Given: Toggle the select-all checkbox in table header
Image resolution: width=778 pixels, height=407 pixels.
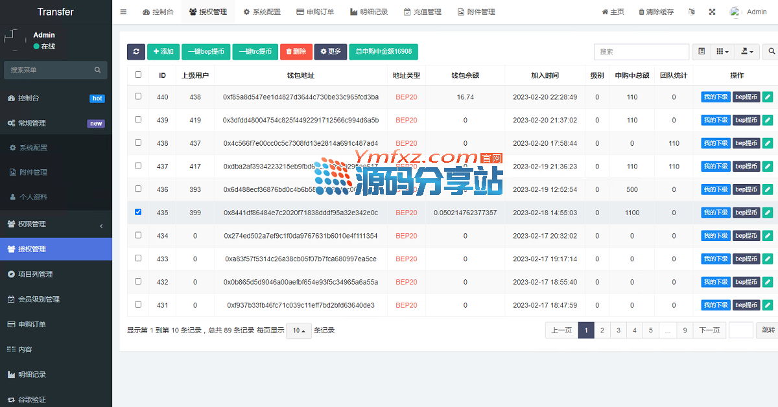Looking at the screenshot, I should pos(138,75).
